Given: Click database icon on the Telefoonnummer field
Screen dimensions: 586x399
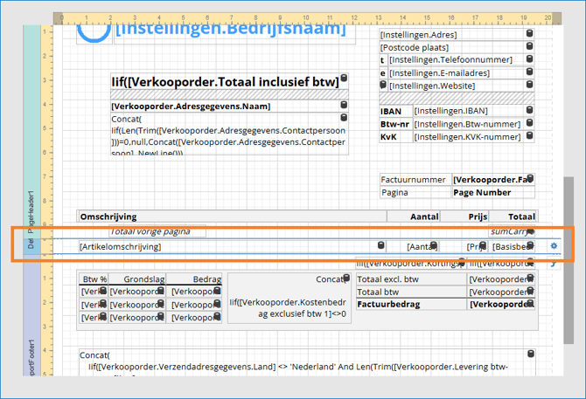Looking at the screenshot, I should tap(529, 60).
